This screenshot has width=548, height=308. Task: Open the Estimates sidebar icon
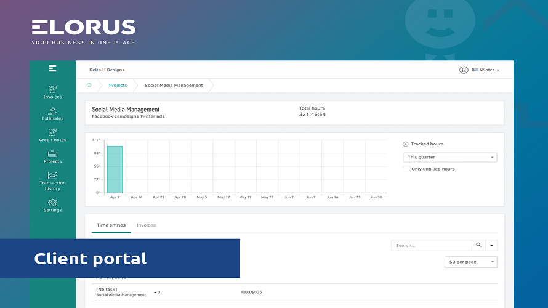coord(52,111)
